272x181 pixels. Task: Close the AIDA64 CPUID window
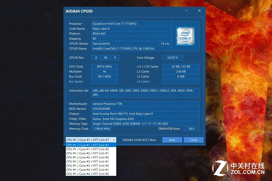[x=199, y=11]
